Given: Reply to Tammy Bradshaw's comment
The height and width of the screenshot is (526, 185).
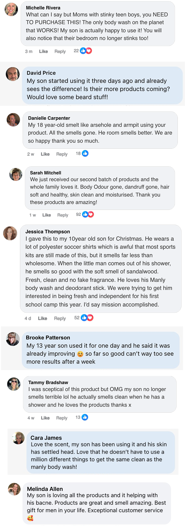Looking at the screenshot, I should 62,418.
